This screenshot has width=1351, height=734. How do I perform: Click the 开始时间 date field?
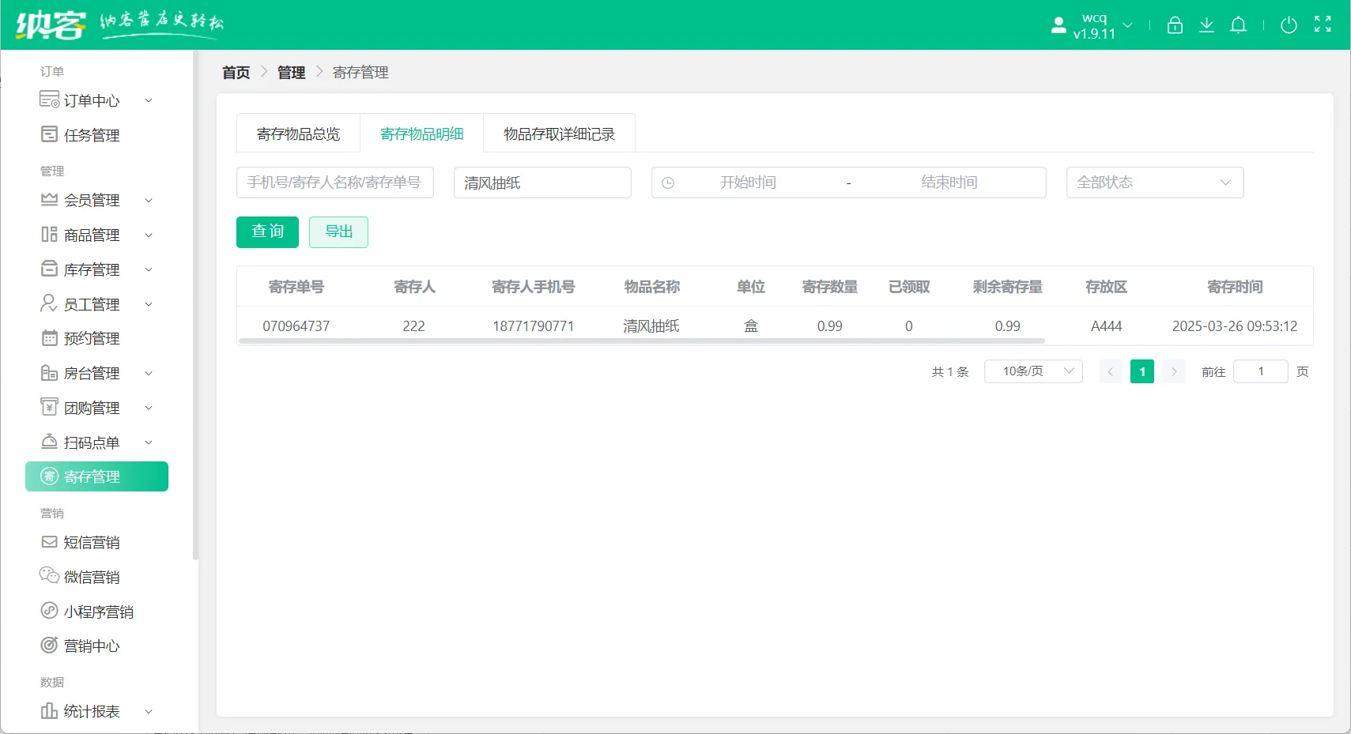(x=748, y=183)
